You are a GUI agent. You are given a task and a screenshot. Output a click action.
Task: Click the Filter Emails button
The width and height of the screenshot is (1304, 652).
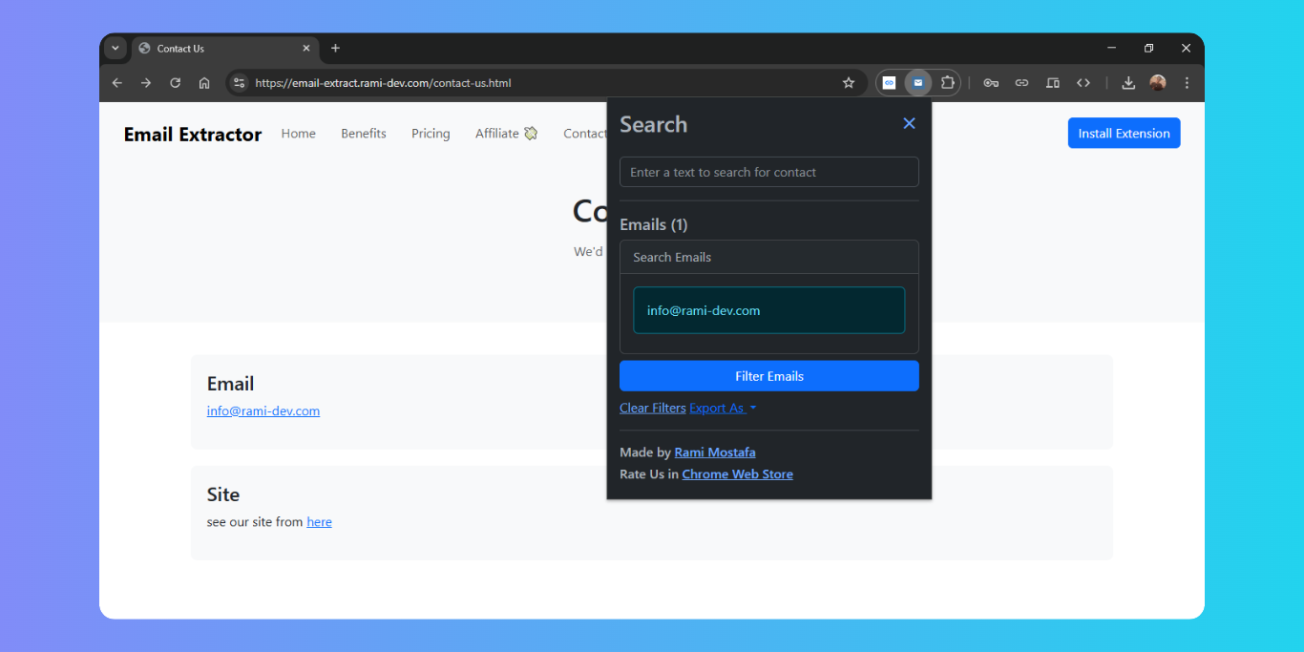click(769, 376)
